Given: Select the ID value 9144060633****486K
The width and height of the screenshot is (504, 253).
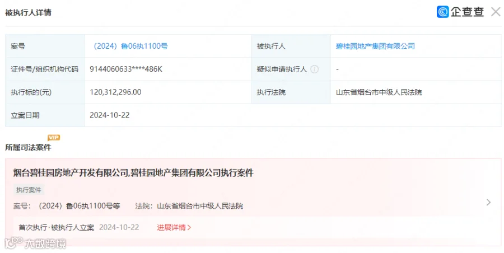Looking at the screenshot, I should point(126,69).
